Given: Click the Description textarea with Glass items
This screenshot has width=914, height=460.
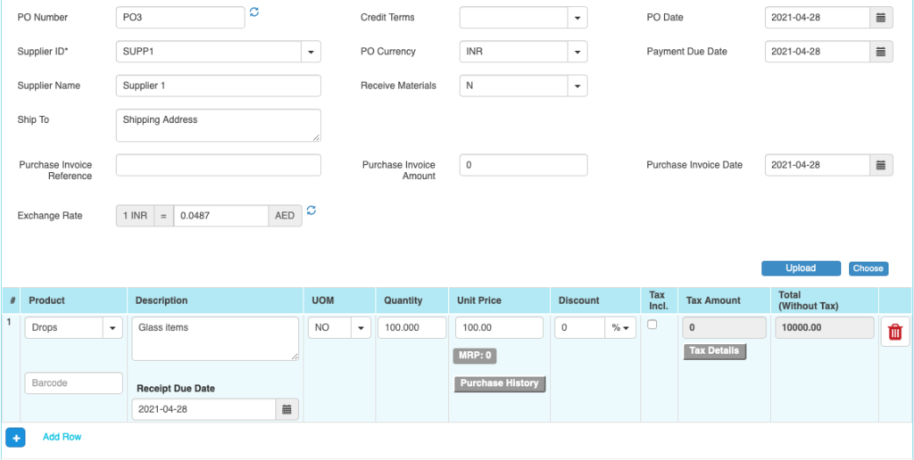Looking at the screenshot, I should (x=215, y=339).
